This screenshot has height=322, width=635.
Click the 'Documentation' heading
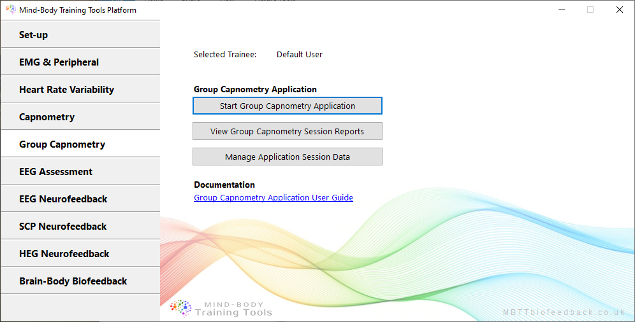[224, 185]
